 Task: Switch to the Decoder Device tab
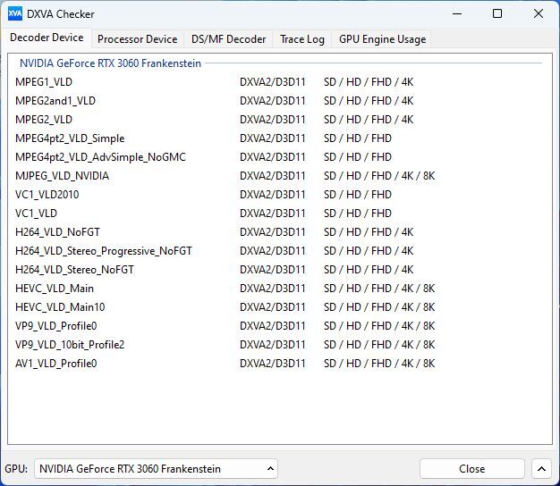[x=47, y=38]
